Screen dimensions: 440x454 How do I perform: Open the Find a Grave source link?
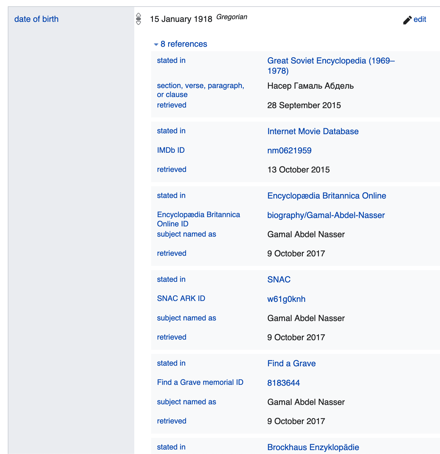(x=291, y=363)
